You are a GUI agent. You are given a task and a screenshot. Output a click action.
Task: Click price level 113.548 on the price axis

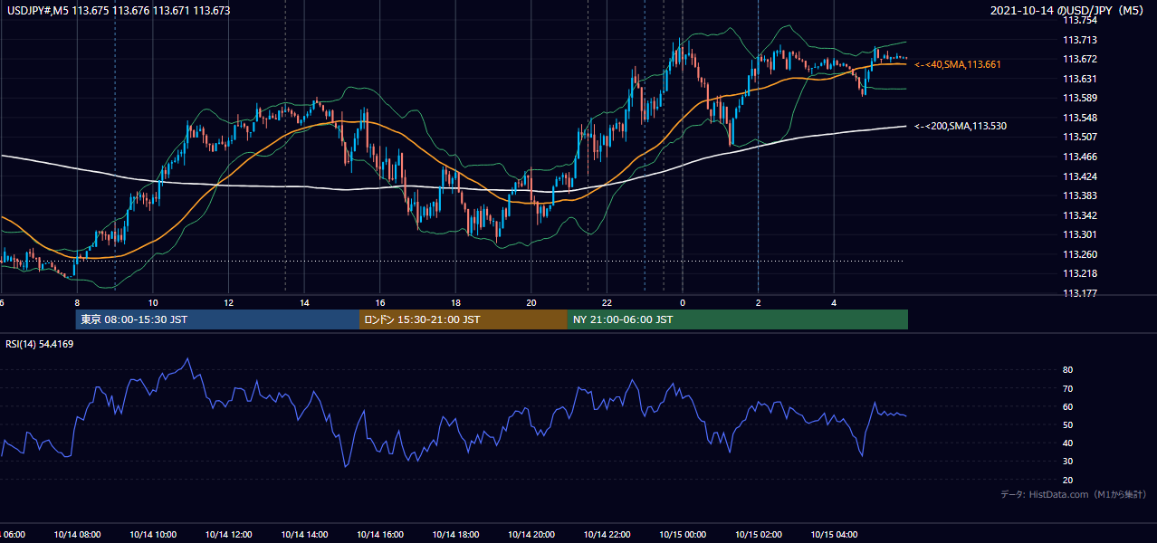tap(1079, 118)
